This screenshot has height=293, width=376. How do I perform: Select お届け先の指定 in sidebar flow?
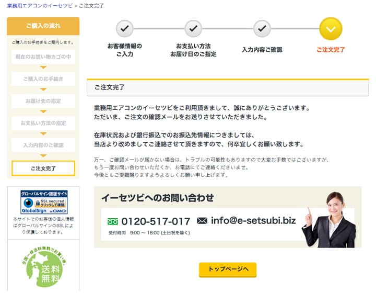[x=43, y=101]
